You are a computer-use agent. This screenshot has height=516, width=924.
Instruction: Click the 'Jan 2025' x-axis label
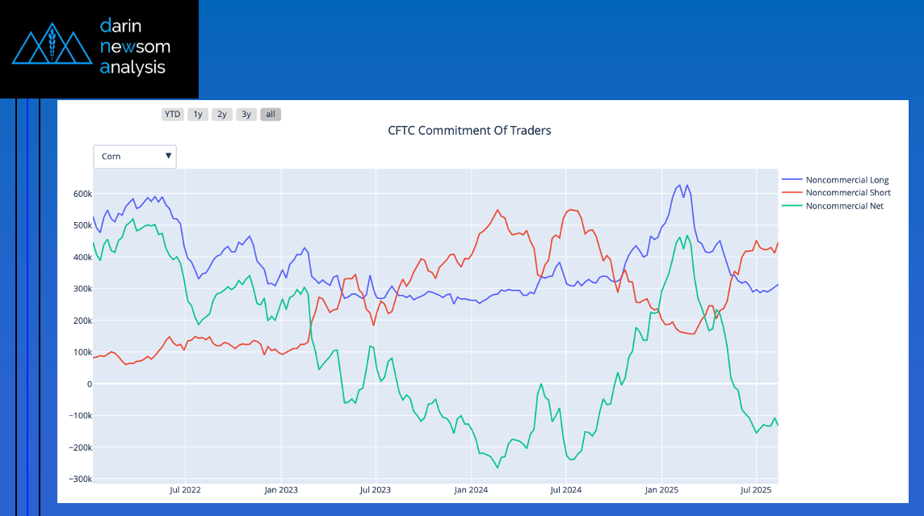661,489
